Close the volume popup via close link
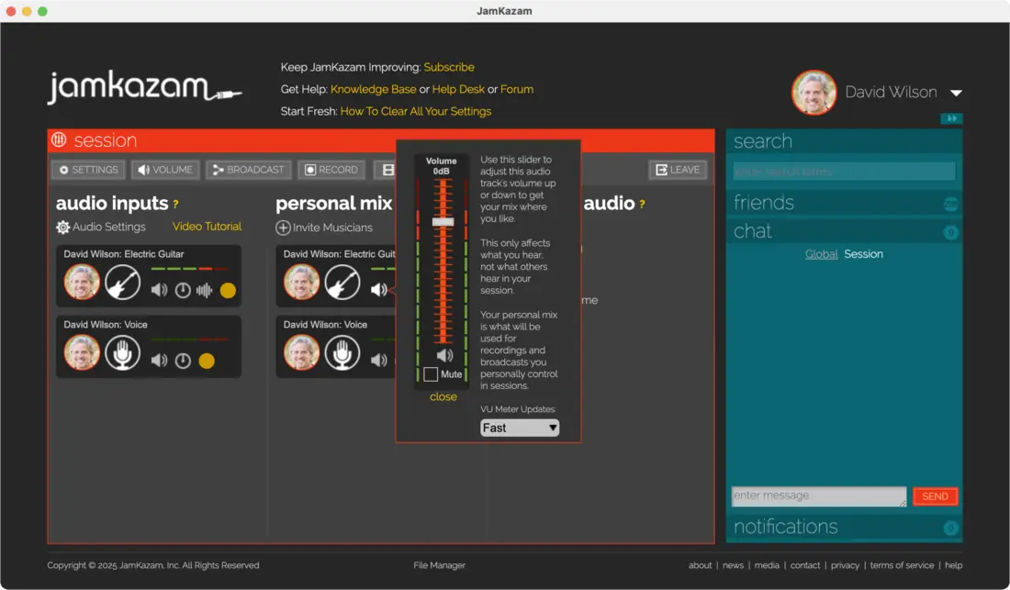Screen dimensions: 1010x590 coord(443,397)
